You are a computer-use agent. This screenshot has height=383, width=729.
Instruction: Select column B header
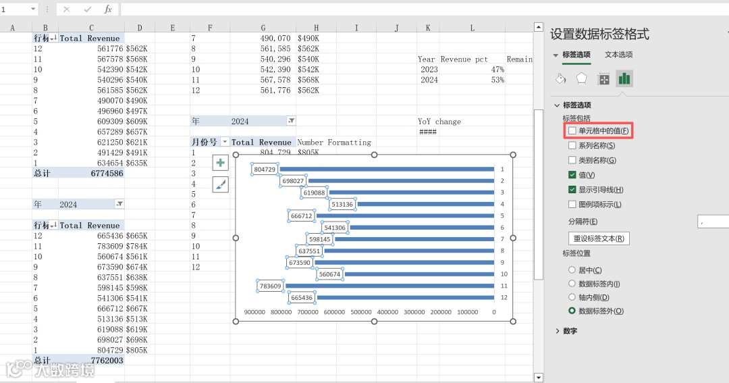[45, 28]
